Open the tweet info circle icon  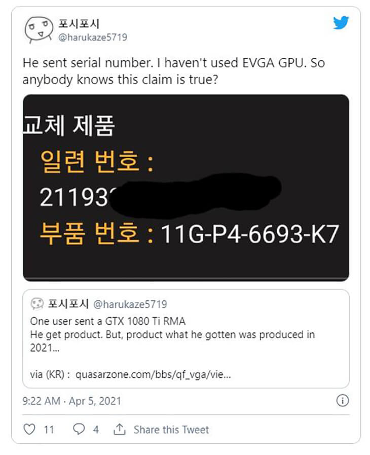[343, 401]
